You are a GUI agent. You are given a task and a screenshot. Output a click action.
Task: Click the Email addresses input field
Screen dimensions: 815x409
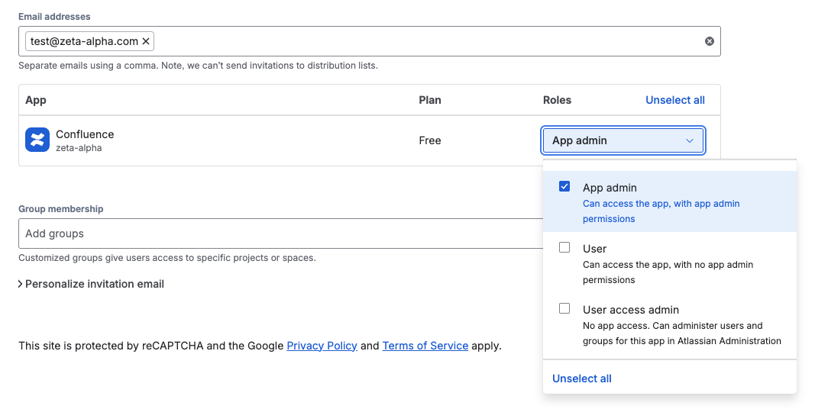click(370, 41)
